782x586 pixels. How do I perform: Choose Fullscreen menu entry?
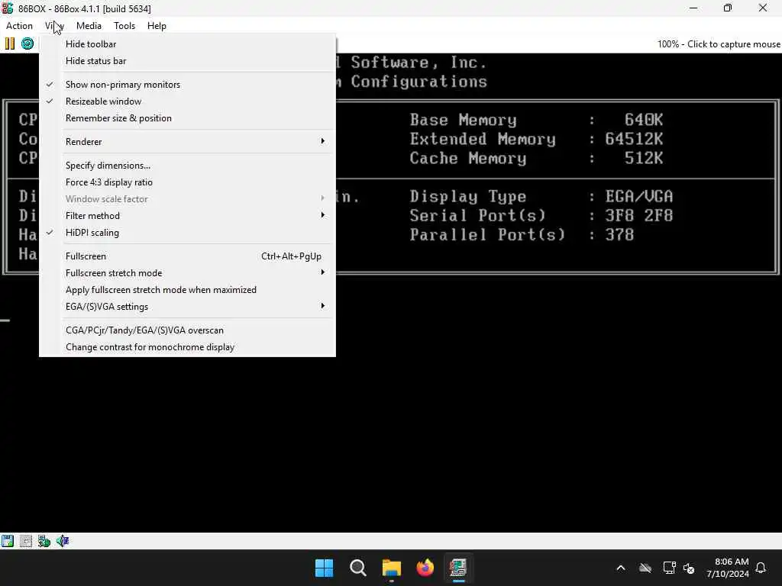point(187,256)
